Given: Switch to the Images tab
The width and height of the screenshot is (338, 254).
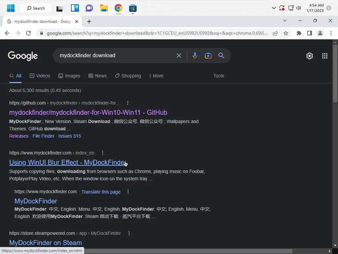Looking at the screenshot, I should click(x=69, y=76).
